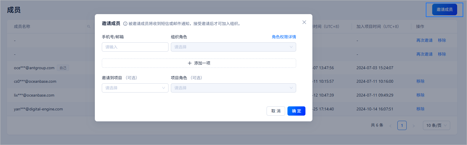Click the 成员 page title

[14, 10]
